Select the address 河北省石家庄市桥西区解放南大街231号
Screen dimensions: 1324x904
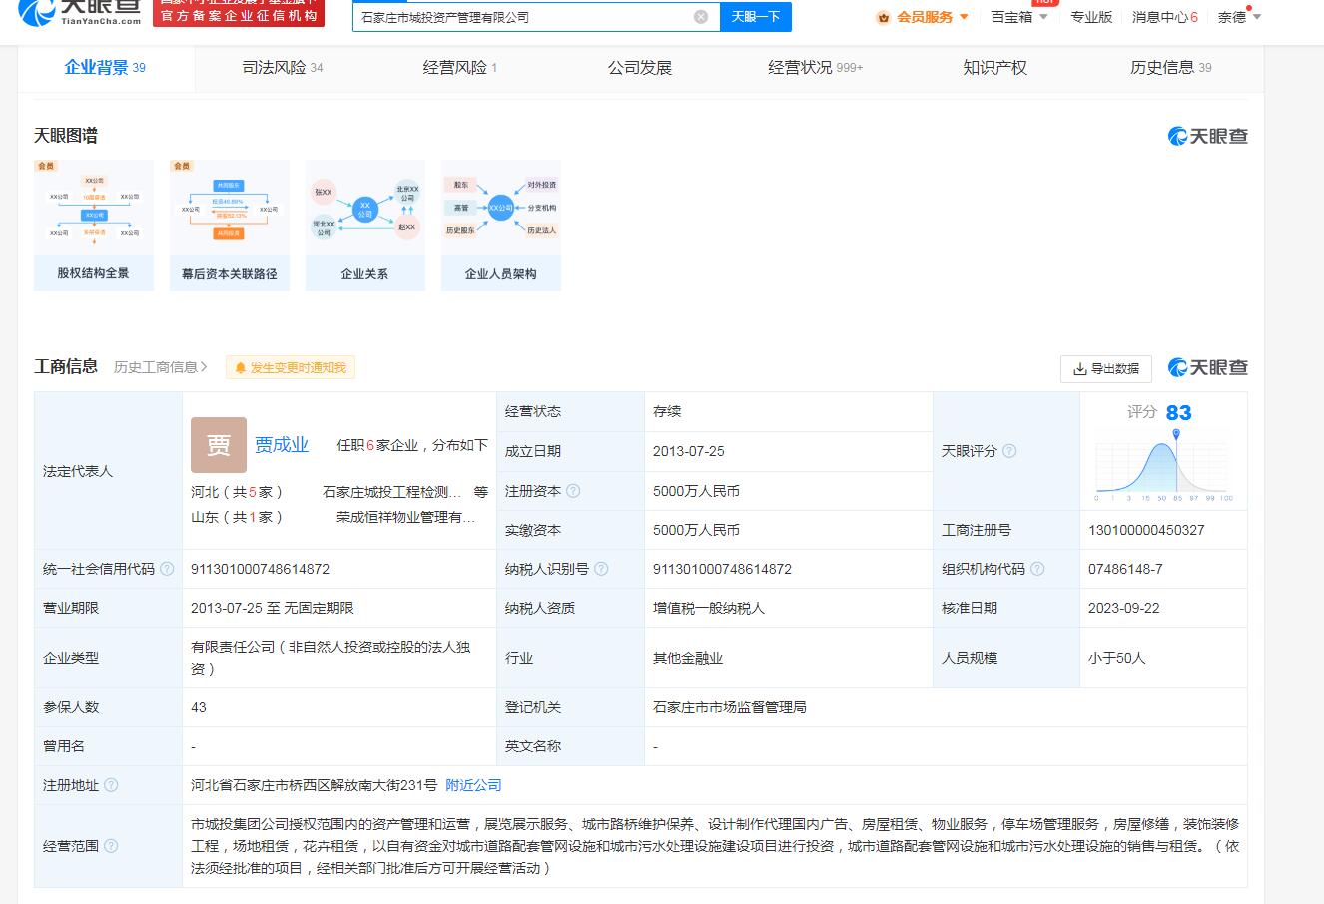[315, 785]
